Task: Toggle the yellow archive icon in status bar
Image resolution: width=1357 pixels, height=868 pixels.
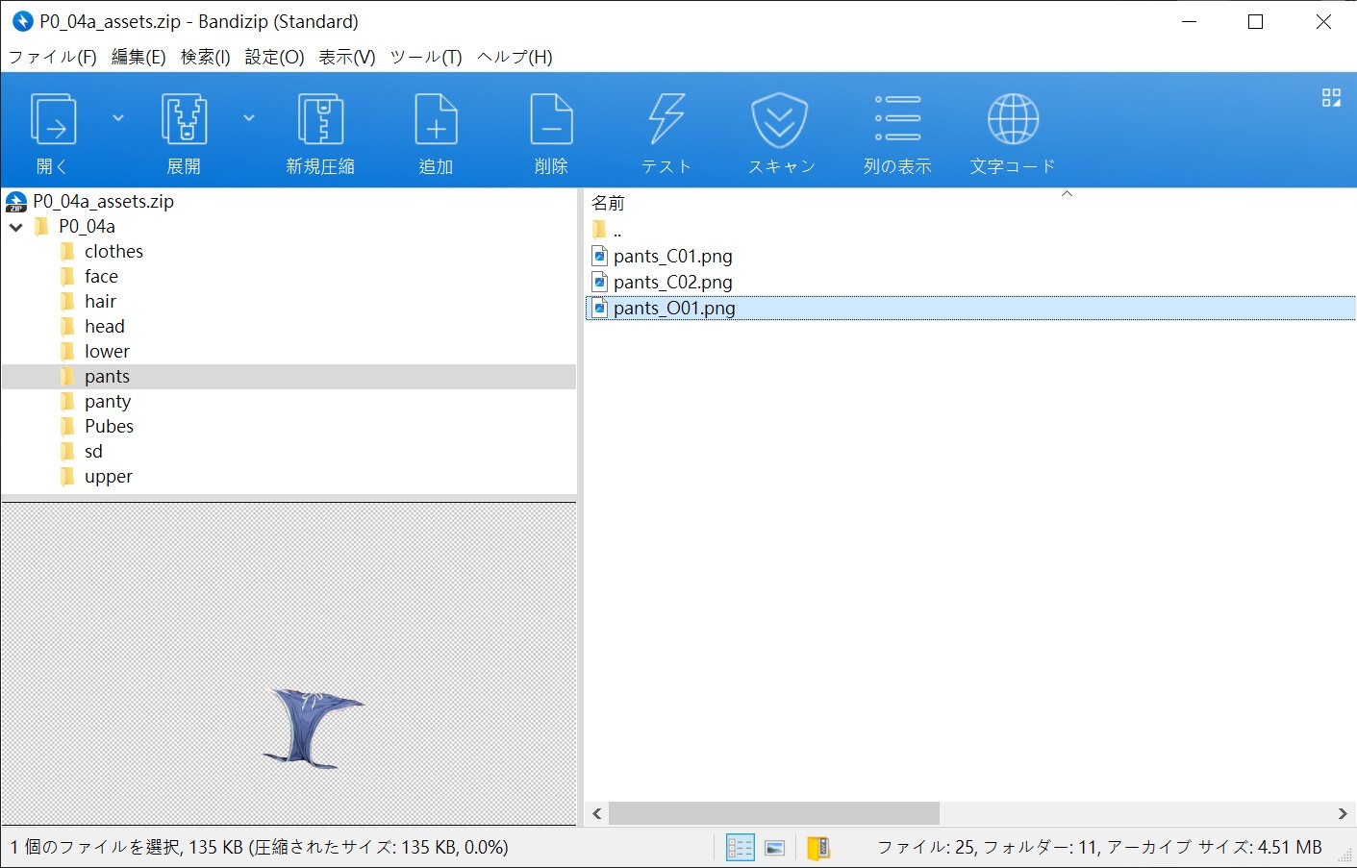Action: point(817,848)
